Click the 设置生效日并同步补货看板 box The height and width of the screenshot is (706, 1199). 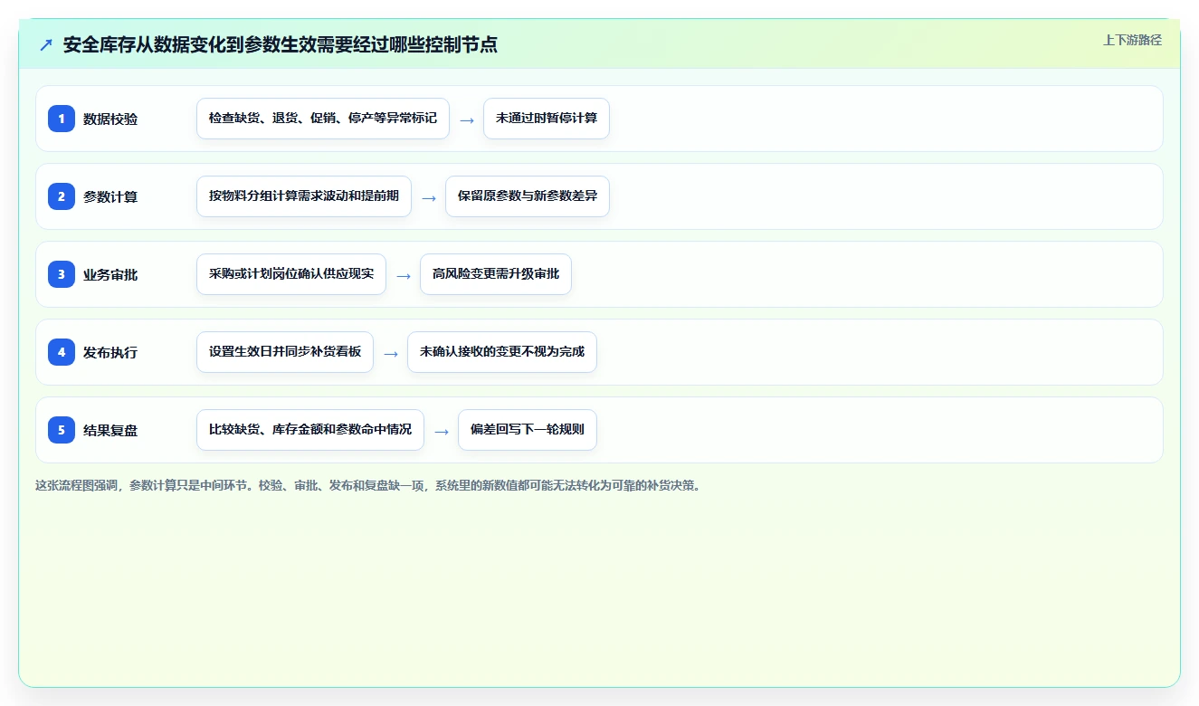tap(285, 352)
